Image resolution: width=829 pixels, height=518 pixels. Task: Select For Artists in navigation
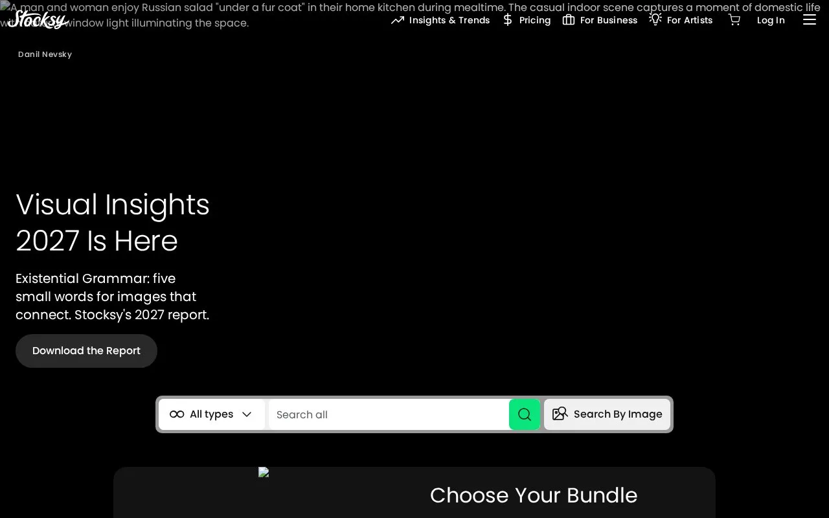pyautogui.click(x=681, y=20)
